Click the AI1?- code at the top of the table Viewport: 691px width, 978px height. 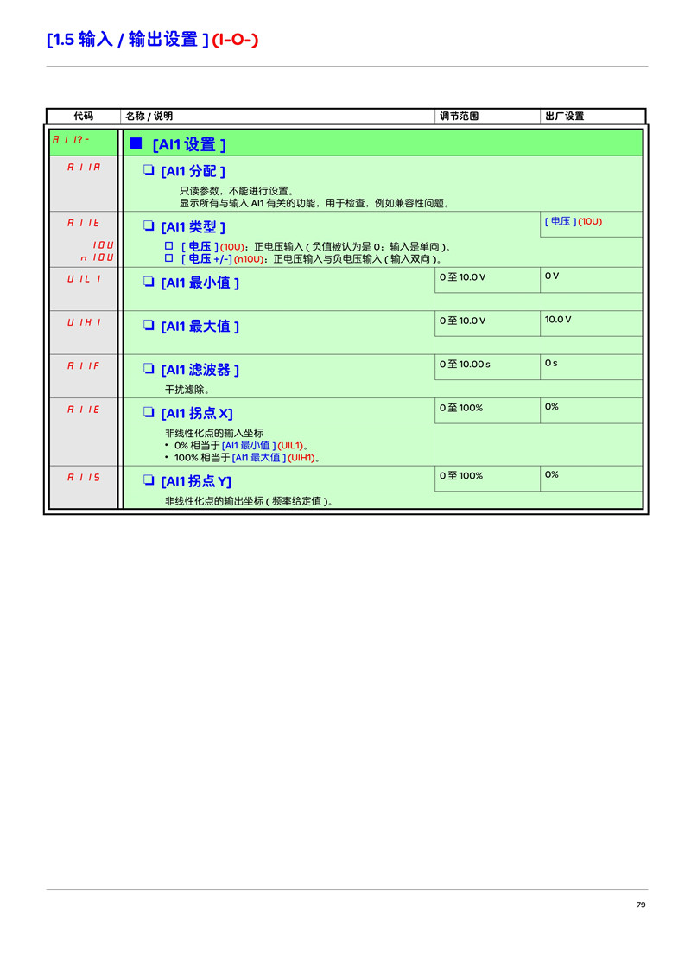(71, 139)
